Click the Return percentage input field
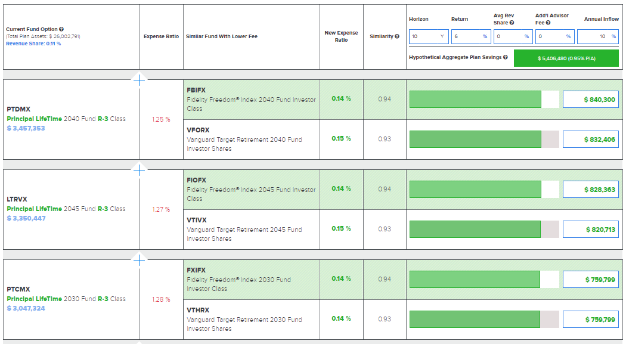The image size is (626, 344). click(x=470, y=36)
